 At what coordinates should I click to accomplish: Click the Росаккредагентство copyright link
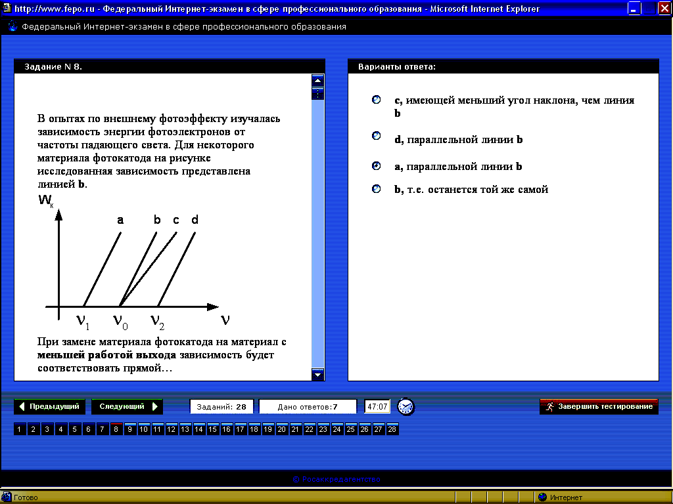coord(336,479)
